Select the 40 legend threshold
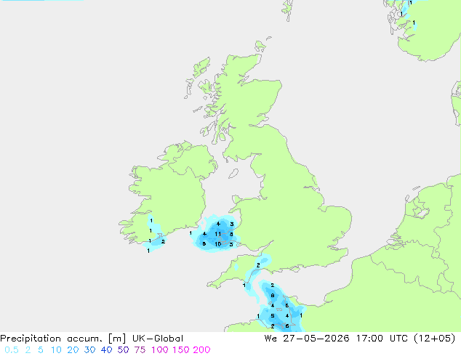The height and width of the screenshot is (356, 461). click(106, 350)
